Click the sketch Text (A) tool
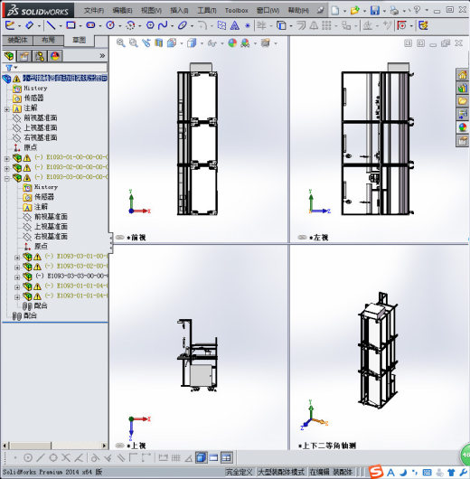This screenshot has height=479, width=470. click(235, 25)
